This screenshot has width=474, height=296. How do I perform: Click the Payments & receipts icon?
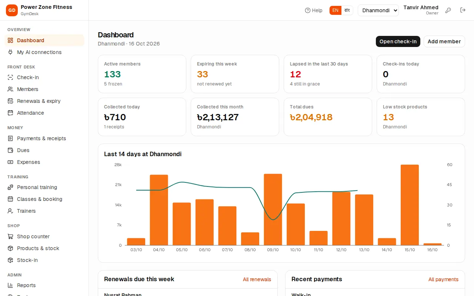10,138
